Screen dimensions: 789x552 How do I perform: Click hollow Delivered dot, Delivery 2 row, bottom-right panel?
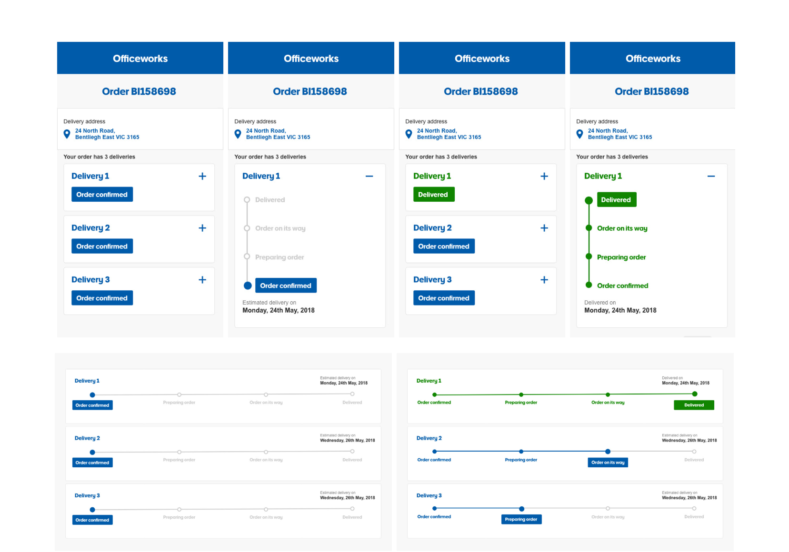click(694, 451)
